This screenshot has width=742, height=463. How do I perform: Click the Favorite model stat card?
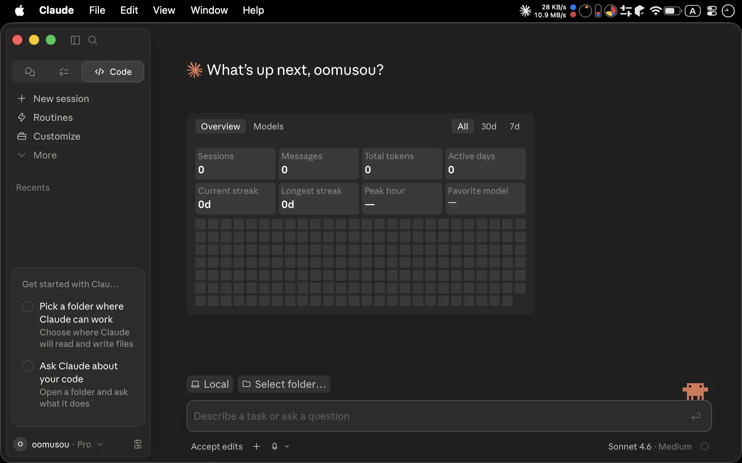[485, 198]
